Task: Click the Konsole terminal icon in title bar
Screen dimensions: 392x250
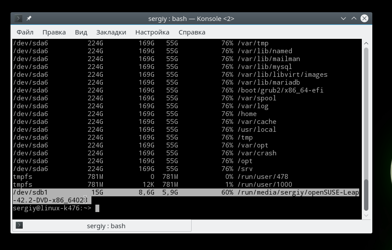Action: pyautogui.click(x=18, y=19)
